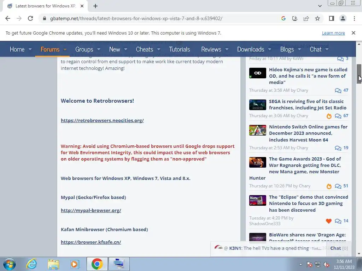The height and width of the screenshot is (271, 362).
Task: Open the mypal-browser.org link
Action: coord(91,210)
